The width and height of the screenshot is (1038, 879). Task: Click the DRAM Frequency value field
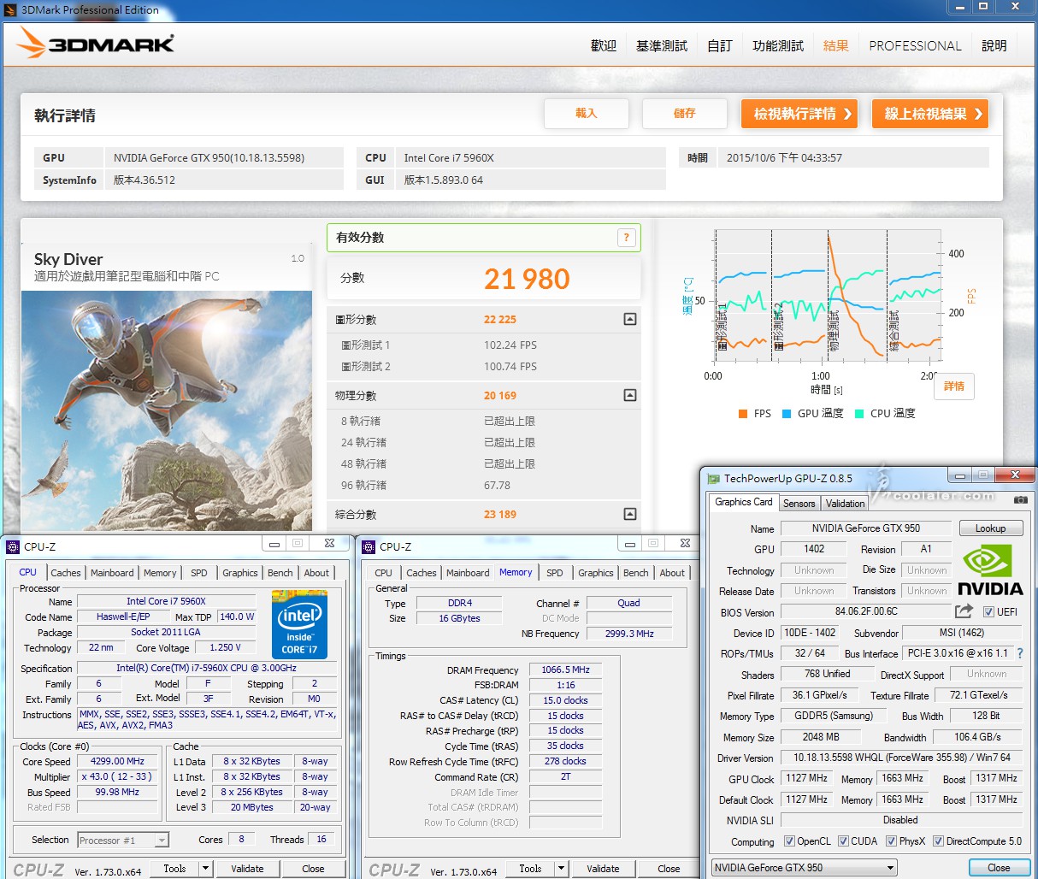coord(565,670)
